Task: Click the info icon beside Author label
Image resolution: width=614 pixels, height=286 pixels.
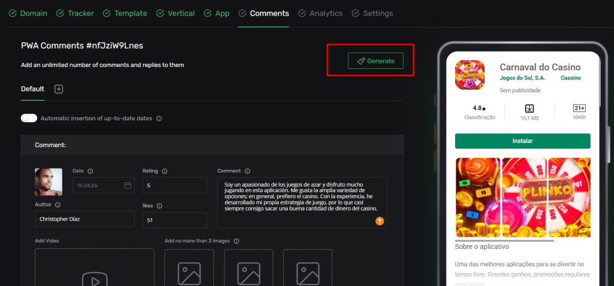Action: [58, 205]
